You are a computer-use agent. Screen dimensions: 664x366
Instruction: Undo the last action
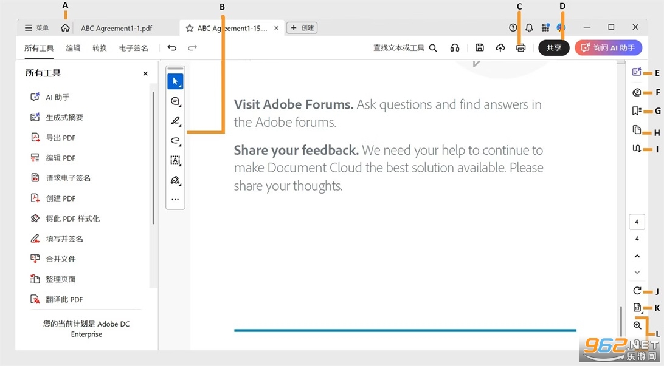(x=172, y=48)
